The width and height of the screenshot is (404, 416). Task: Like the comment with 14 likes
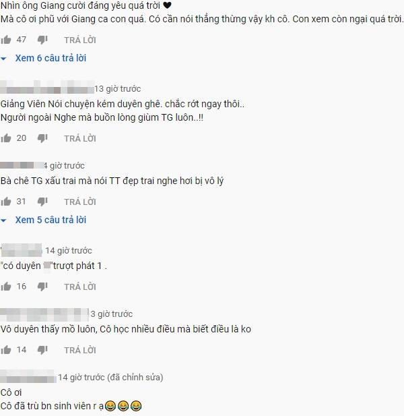pyautogui.click(x=6, y=350)
